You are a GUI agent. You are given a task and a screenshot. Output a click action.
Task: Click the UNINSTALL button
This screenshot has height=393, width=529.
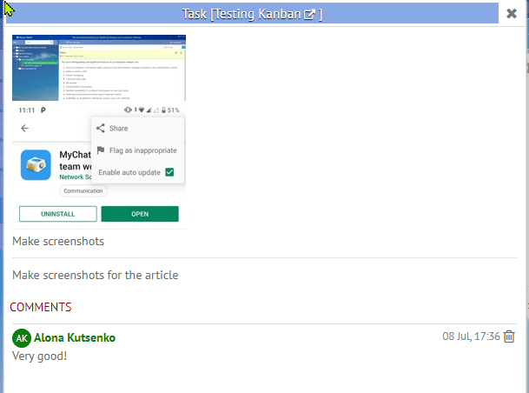[x=58, y=214]
